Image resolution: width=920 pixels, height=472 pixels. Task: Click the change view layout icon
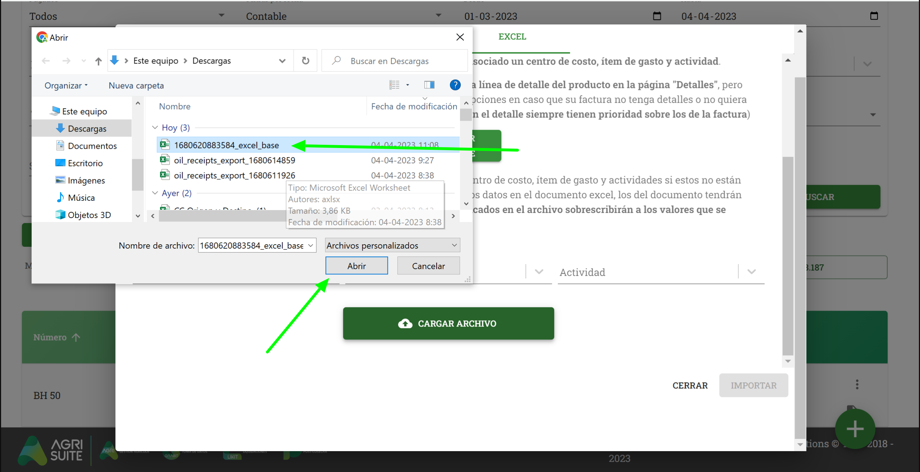pos(395,85)
